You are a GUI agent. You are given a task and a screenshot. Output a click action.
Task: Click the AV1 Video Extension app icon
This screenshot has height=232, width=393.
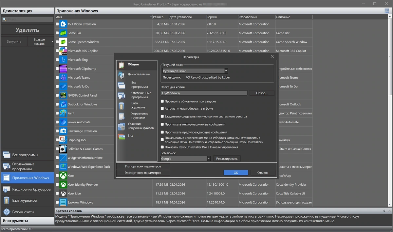[63, 24]
